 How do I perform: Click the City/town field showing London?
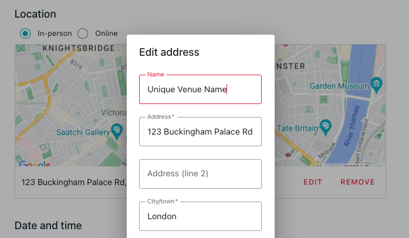tap(200, 216)
